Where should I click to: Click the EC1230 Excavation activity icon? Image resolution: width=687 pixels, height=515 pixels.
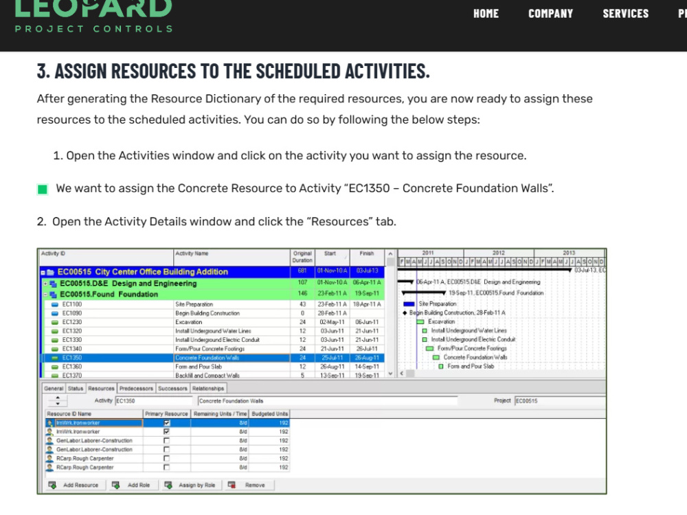(55, 322)
